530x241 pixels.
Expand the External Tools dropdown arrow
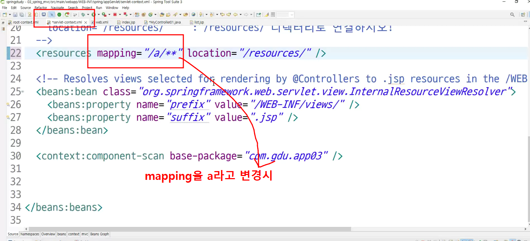pyautogui.click(x=109, y=14)
